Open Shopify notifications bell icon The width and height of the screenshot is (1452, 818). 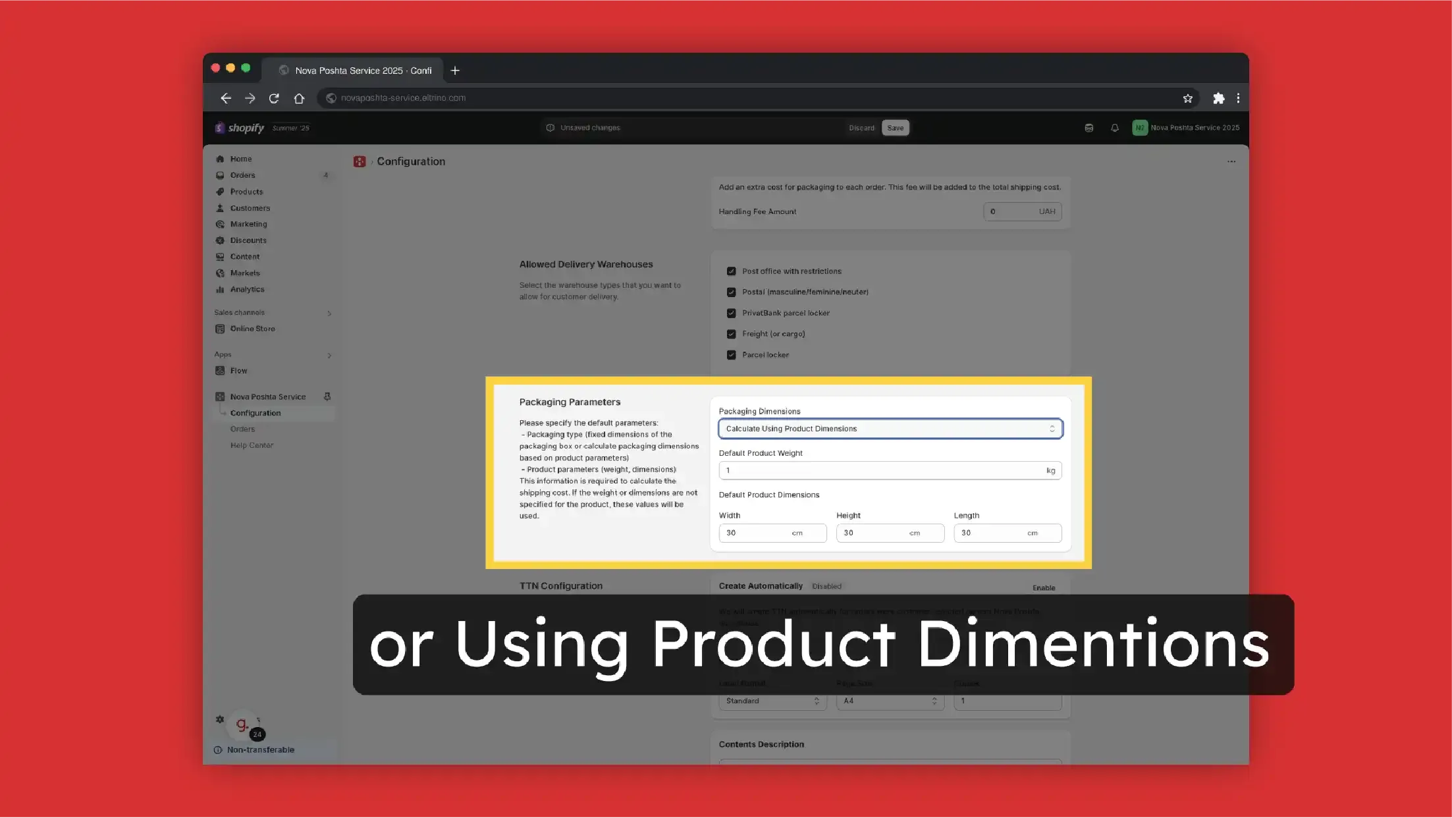click(x=1114, y=128)
